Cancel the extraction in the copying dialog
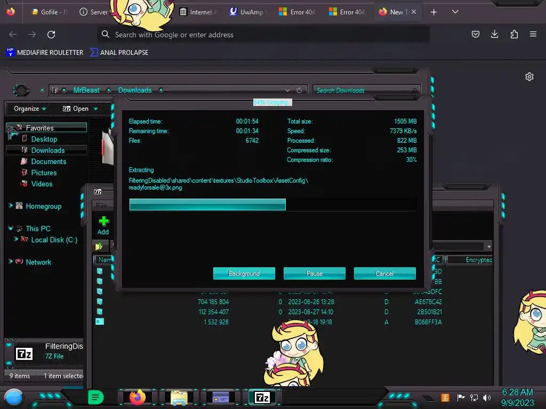546x409 pixels. point(385,273)
